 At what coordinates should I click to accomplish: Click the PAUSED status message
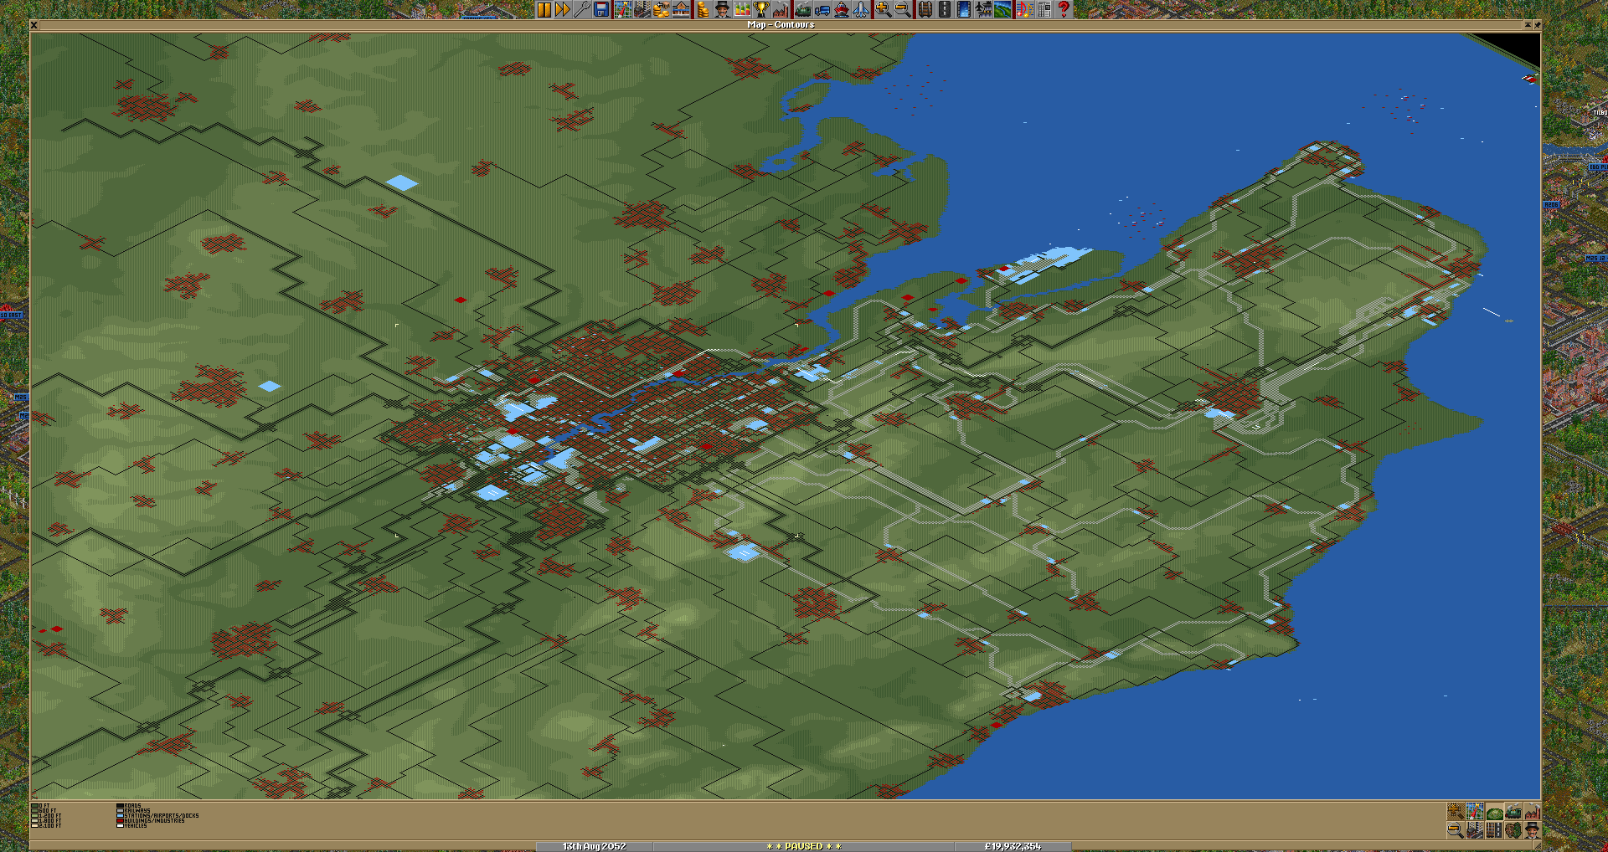(x=804, y=846)
